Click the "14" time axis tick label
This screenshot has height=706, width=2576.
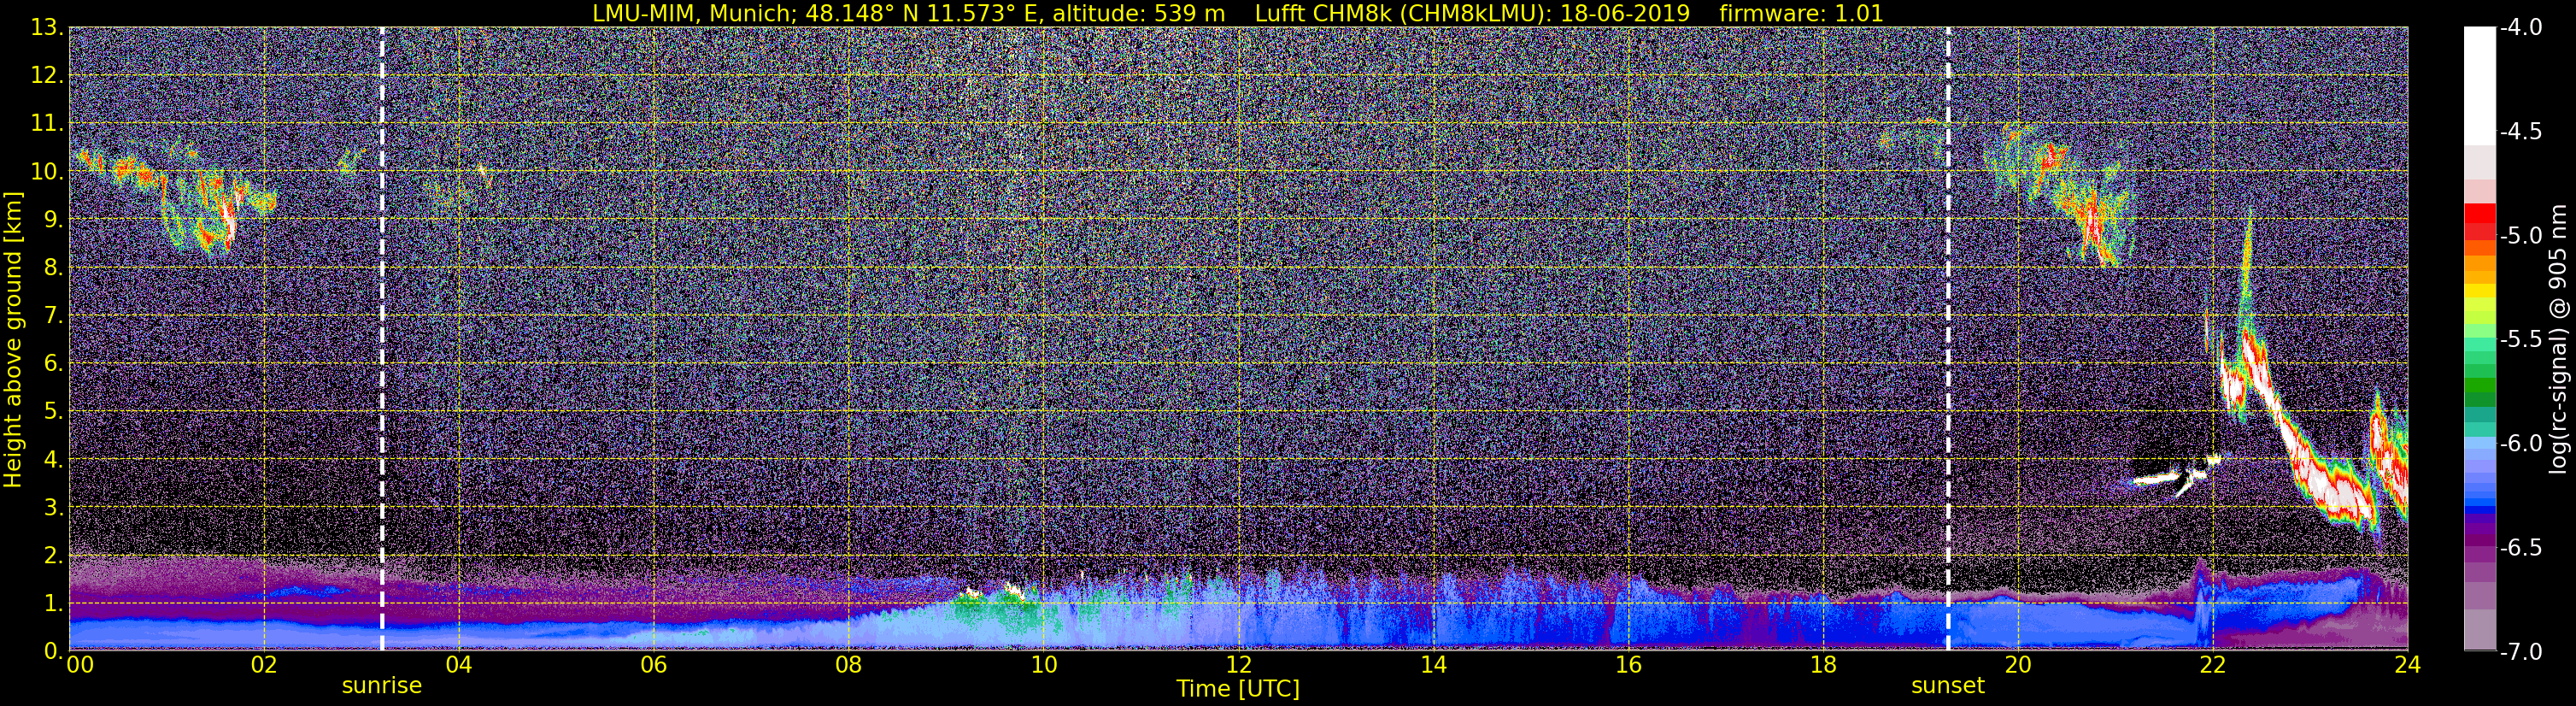(1433, 666)
